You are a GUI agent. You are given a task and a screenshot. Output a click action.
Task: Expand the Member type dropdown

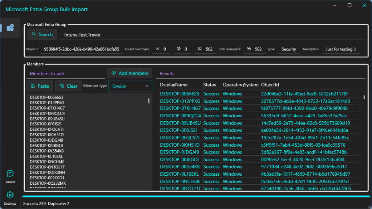130,86
